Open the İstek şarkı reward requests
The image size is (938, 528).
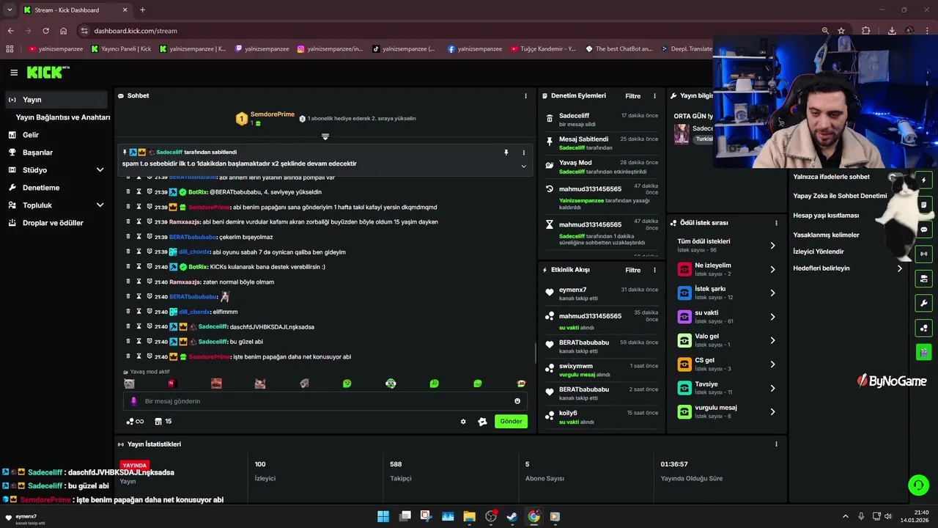click(726, 293)
